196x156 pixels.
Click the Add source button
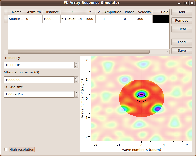(x=182, y=12)
